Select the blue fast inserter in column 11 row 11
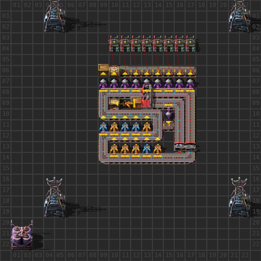Image resolution: width=261 pixels, height=261 pixels. (x=125, y=127)
